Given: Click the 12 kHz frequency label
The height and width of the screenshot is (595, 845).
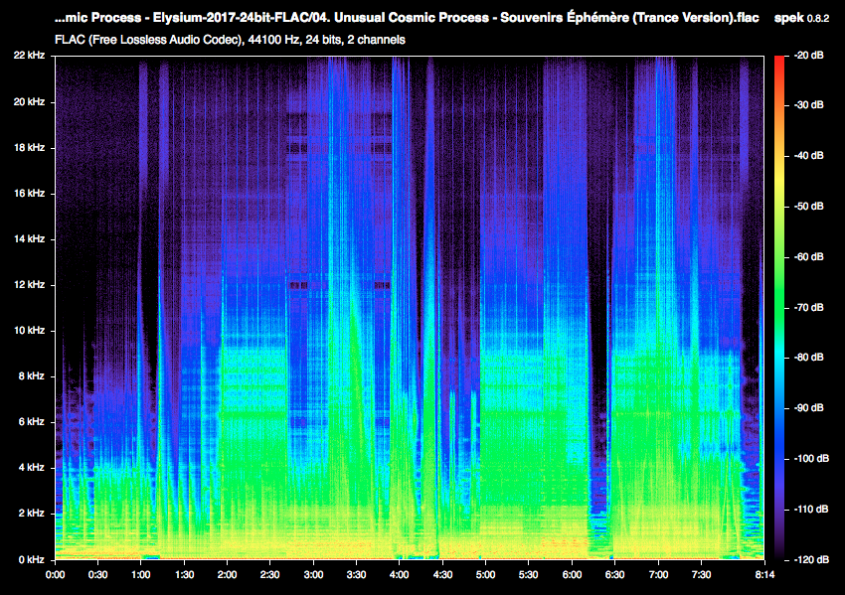Looking at the screenshot, I should (x=29, y=284).
